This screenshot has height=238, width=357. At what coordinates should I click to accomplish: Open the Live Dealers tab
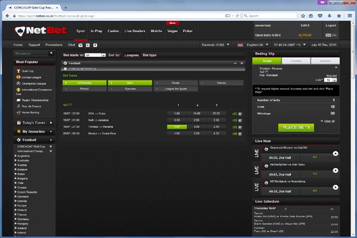(135, 31)
